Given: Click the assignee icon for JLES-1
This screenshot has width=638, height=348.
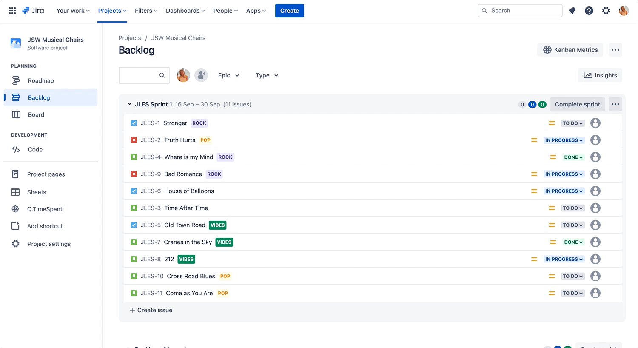Looking at the screenshot, I should 595,123.
